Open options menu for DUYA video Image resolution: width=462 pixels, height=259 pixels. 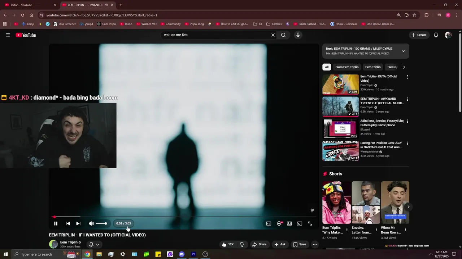point(407,77)
